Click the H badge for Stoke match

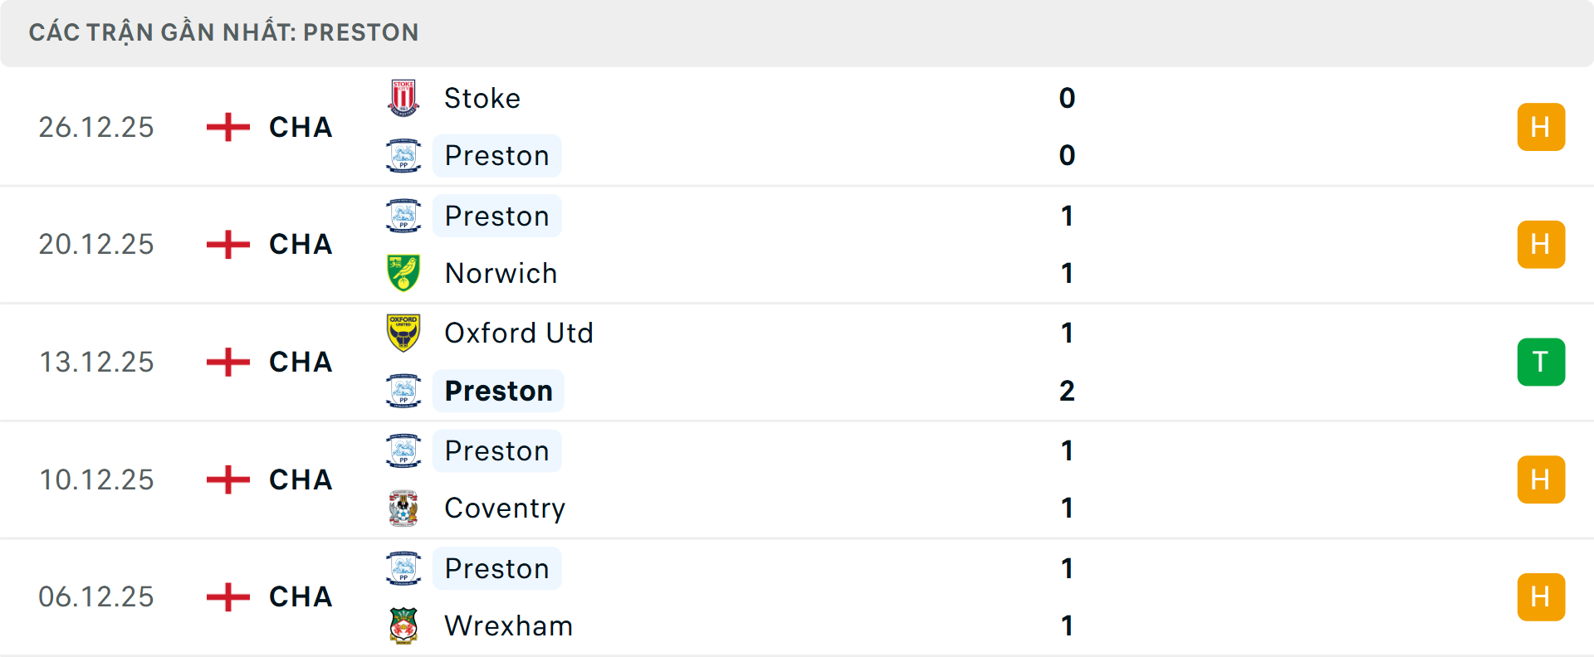pos(1541,127)
